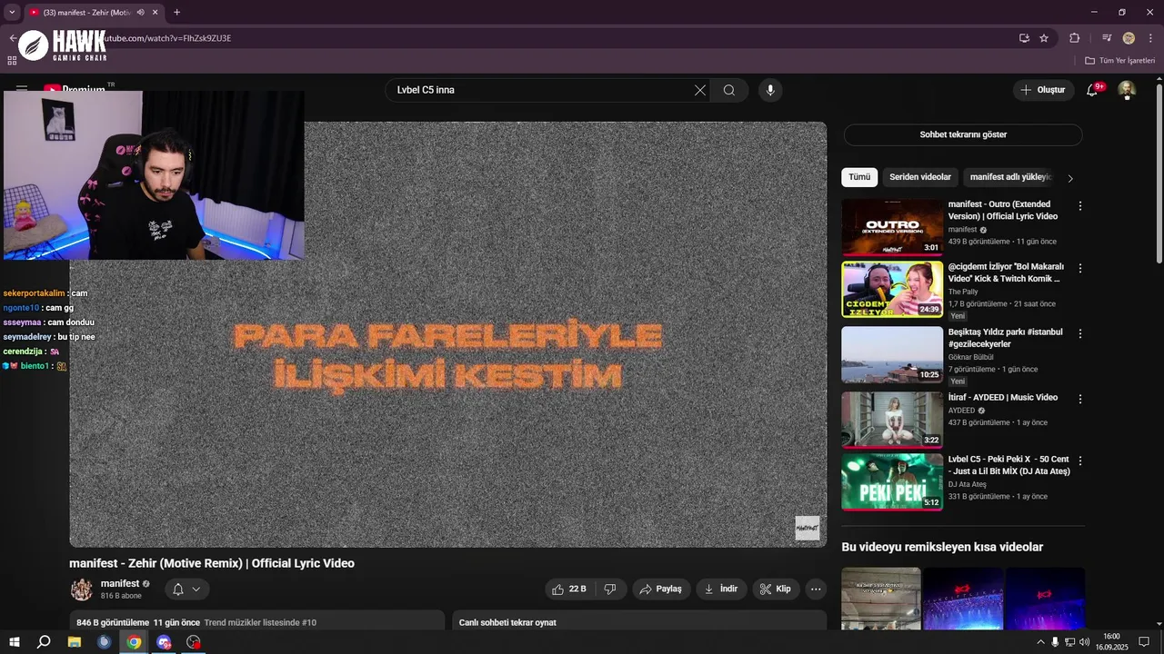Open the Outro Extended Version video thumbnail

[892, 228]
